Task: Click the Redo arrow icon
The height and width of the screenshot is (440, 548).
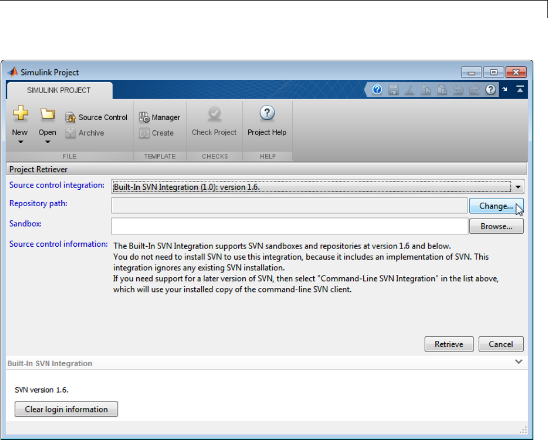Action: click(474, 90)
